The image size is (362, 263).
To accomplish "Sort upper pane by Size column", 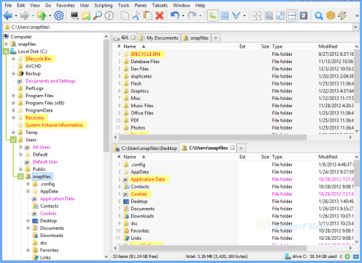I will 260,46.
